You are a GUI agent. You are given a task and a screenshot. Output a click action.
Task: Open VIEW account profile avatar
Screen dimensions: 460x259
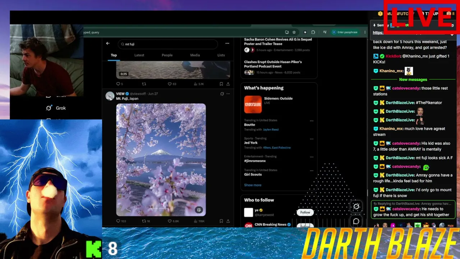pyautogui.click(x=110, y=96)
